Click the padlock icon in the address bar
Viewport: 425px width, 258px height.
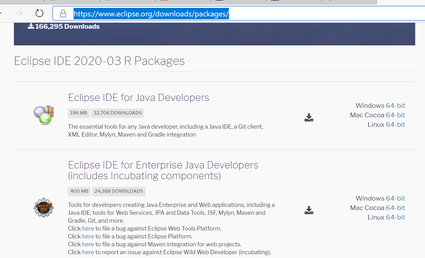pyautogui.click(x=63, y=13)
